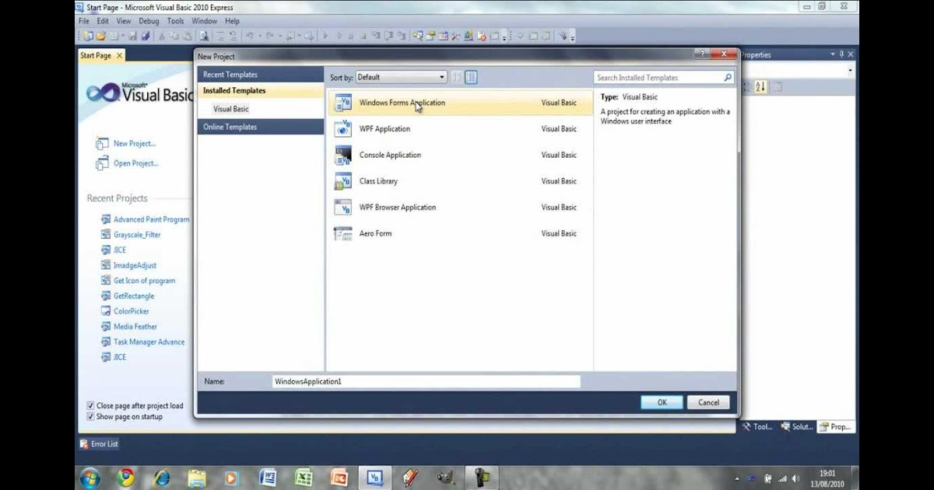
Task: Open recent project ColorPicker
Action: pyautogui.click(x=131, y=311)
